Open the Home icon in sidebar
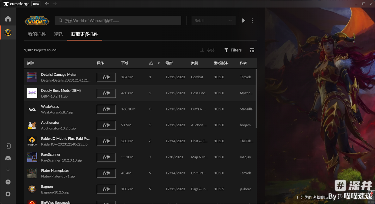Screen dimensions: 375x204 click(x=8, y=19)
